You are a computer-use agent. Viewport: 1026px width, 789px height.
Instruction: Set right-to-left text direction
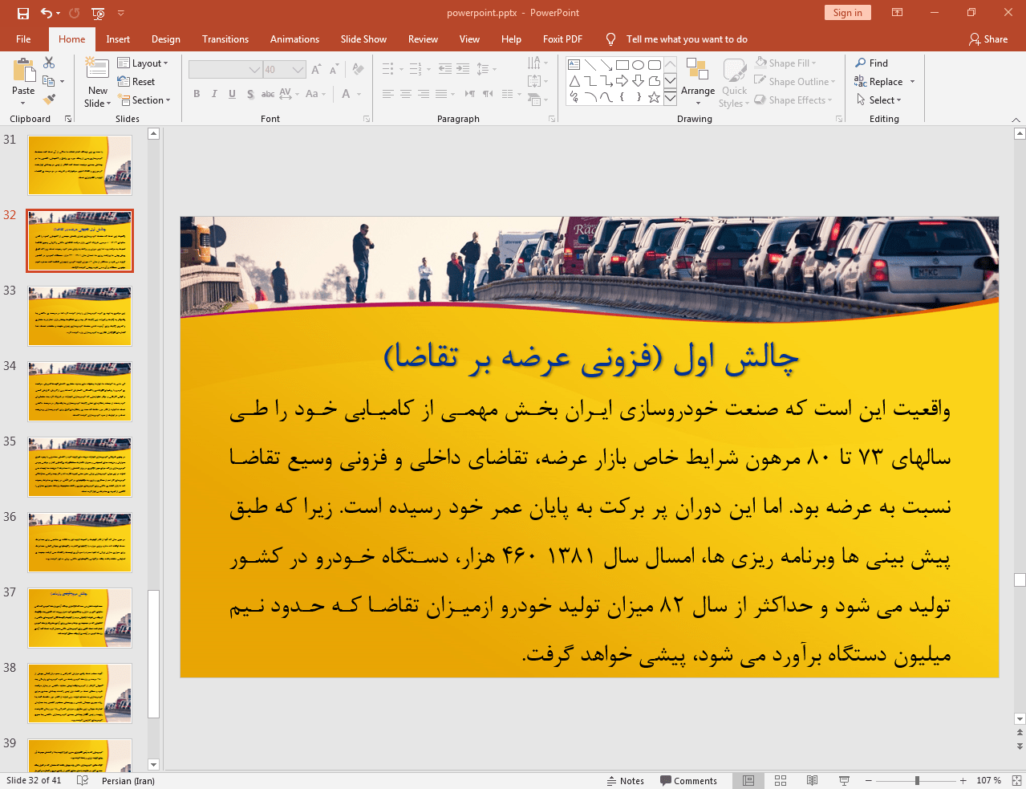tap(470, 94)
